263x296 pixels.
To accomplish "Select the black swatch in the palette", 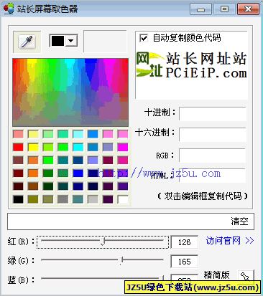I will point(18,199).
